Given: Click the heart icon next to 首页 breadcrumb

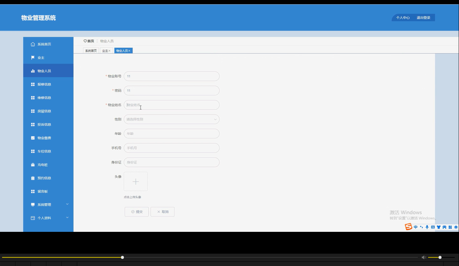Looking at the screenshot, I should point(85,41).
